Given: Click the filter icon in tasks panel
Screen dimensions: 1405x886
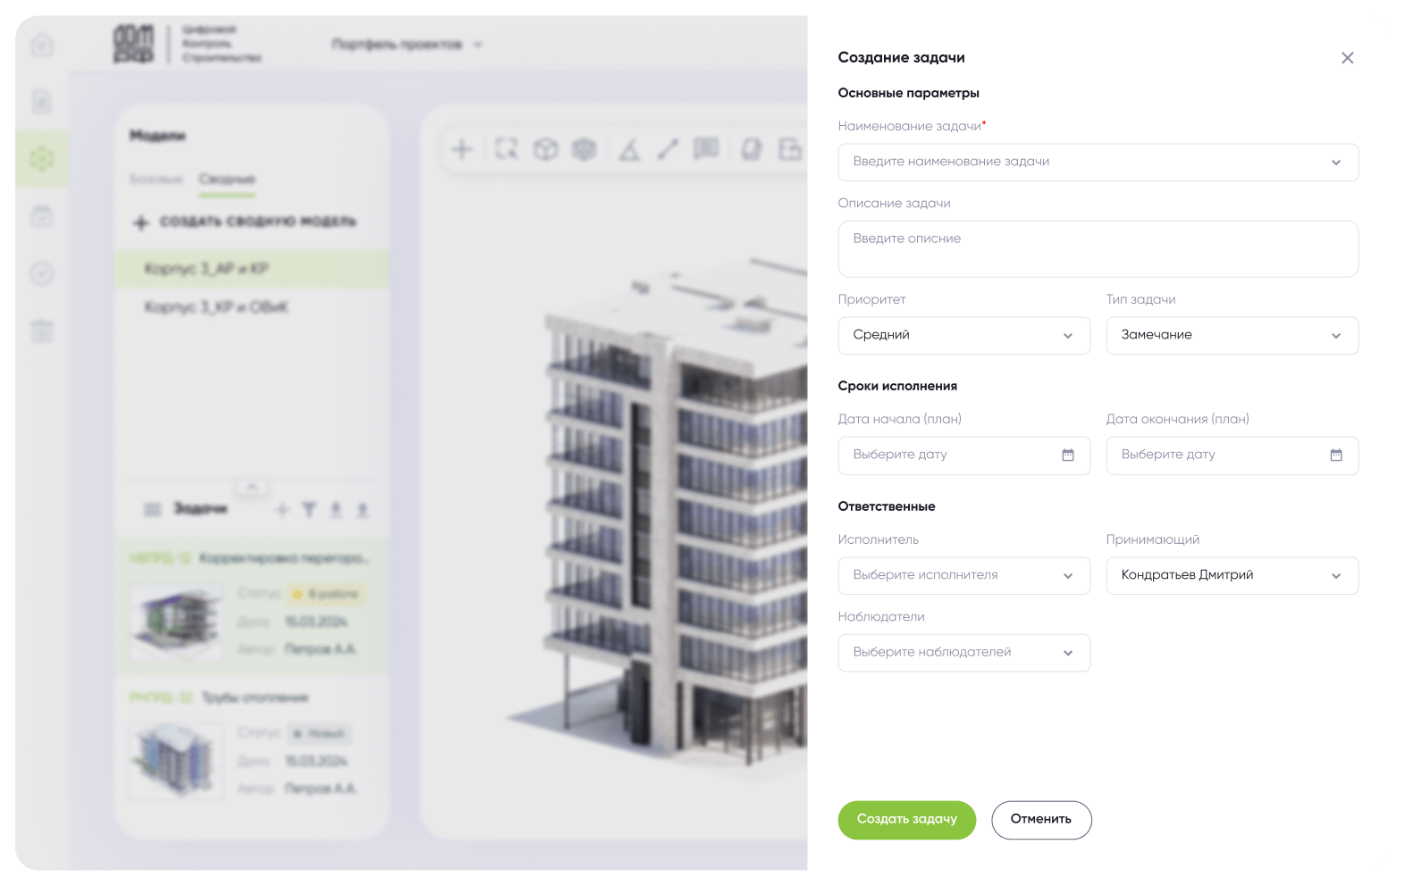Looking at the screenshot, I should click(x=308, y=510).
